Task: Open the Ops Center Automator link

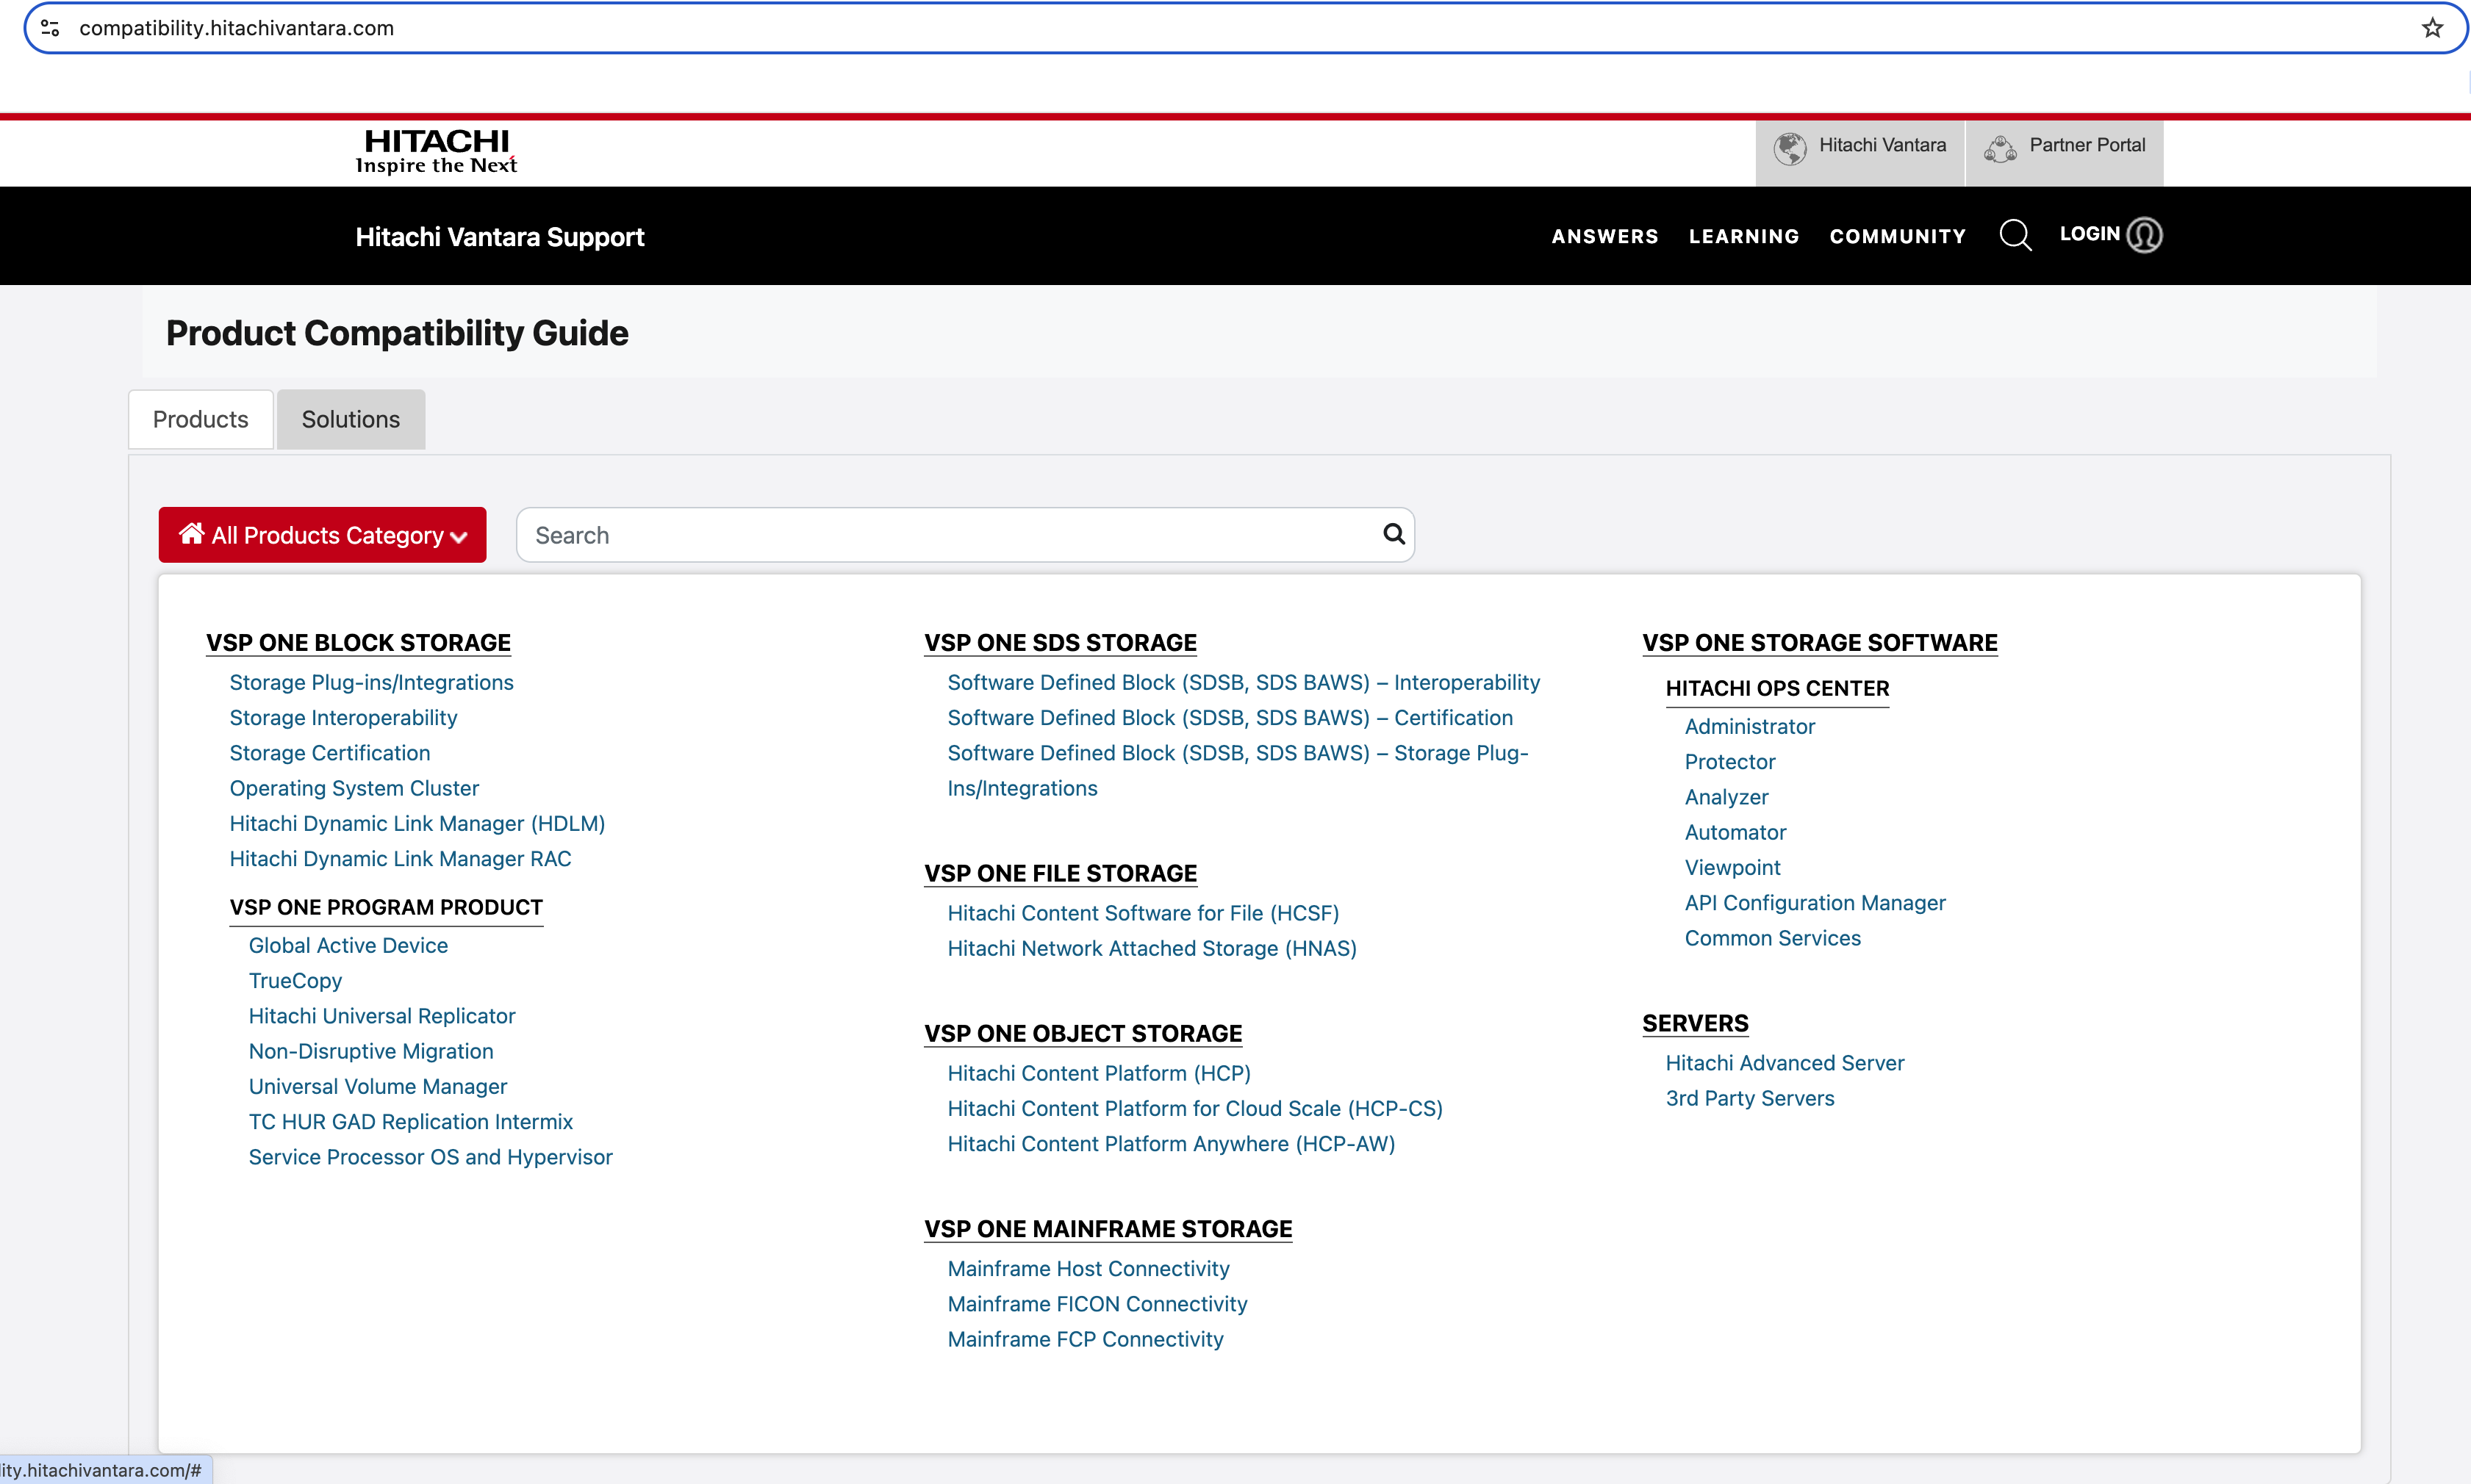Action: coord(1735,832)
